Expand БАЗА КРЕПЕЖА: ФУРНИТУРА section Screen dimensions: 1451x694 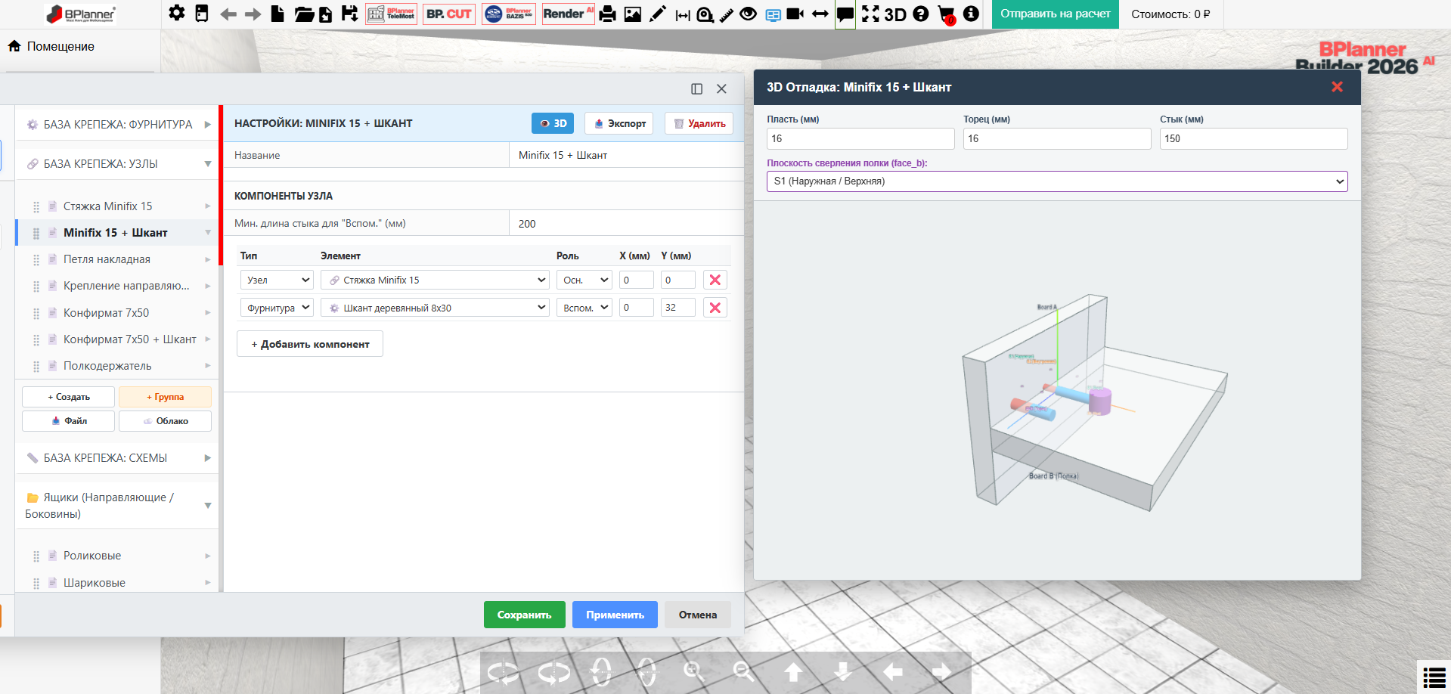point(117,125)
